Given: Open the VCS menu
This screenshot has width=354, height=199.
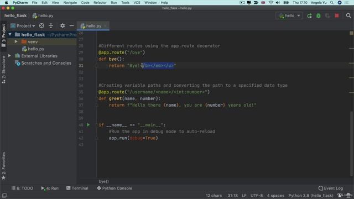Looking at the screenshot, I should [x=137, y=3].
